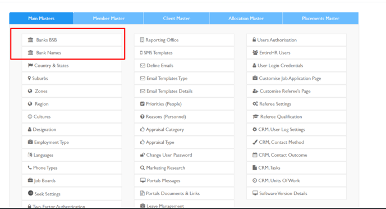Open the Main Masters tab
The height and width of the screenshot is (209, 386).
click(x=42, y=18)
